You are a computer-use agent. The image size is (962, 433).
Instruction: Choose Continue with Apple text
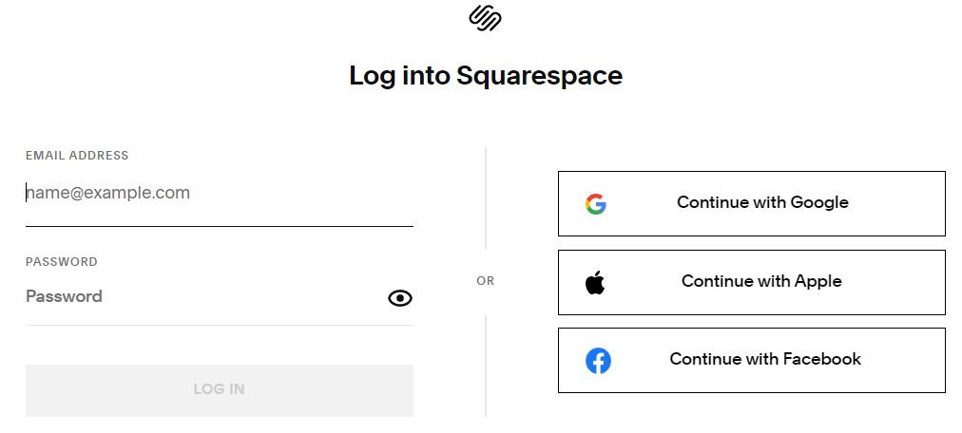pos(761,281)
